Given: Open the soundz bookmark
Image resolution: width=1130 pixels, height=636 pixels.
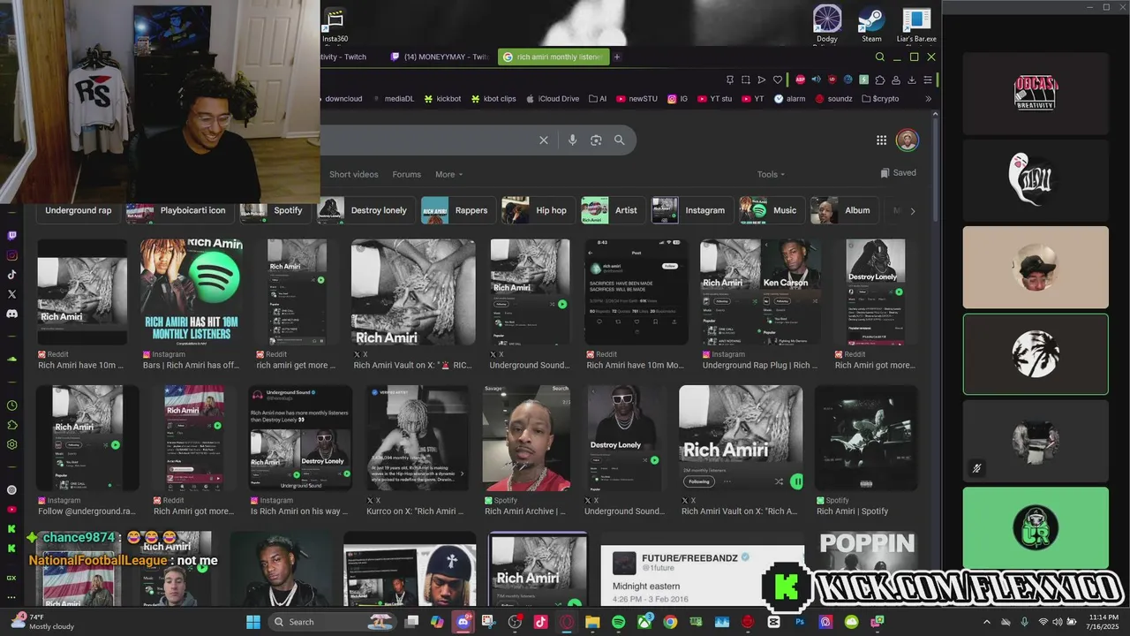Looking at the screenshot, I should click(x=833, y=99).
